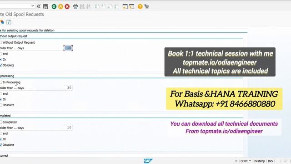Click the Find Next binoculars icon
The image size is (291, 164).
(89, 7)
